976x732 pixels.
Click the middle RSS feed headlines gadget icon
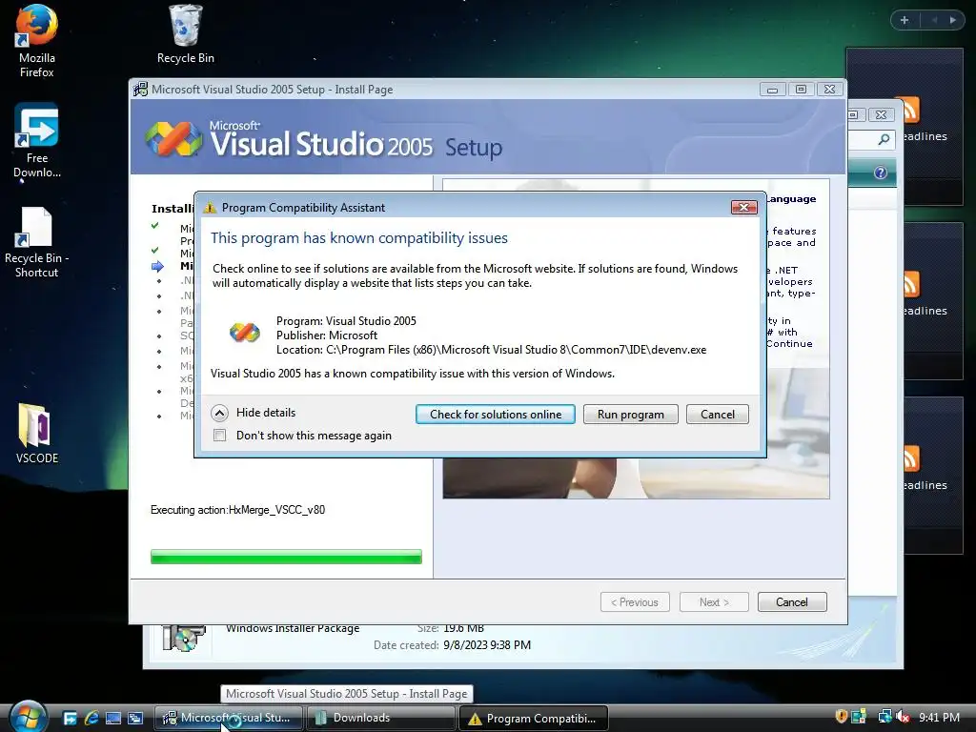(910, 284)
